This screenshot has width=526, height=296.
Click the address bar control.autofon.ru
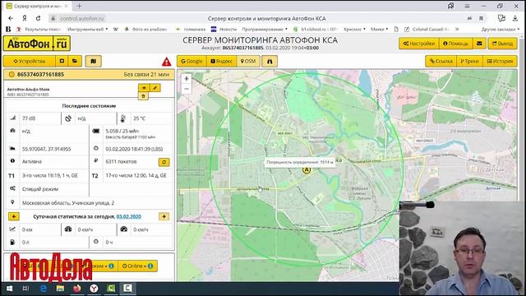(82, 18)
